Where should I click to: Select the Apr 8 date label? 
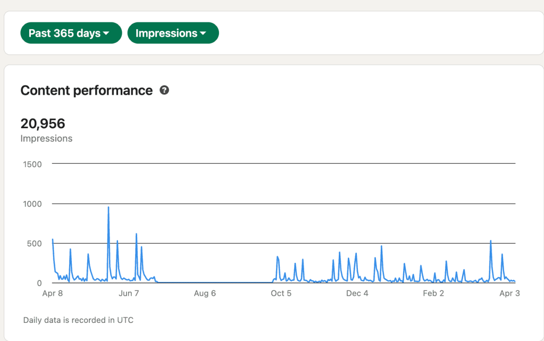click(52, 293)
